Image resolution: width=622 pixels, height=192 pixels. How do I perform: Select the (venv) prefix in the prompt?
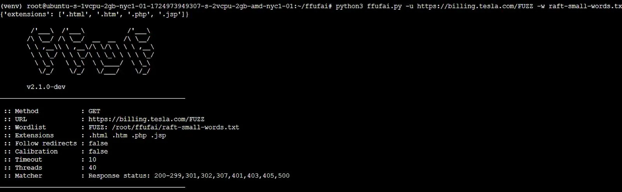click(12, 7)
